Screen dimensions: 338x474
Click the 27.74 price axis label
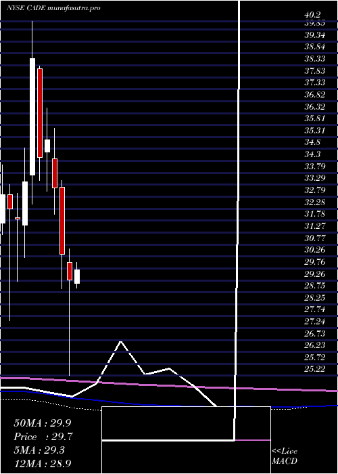pos(314,309)
